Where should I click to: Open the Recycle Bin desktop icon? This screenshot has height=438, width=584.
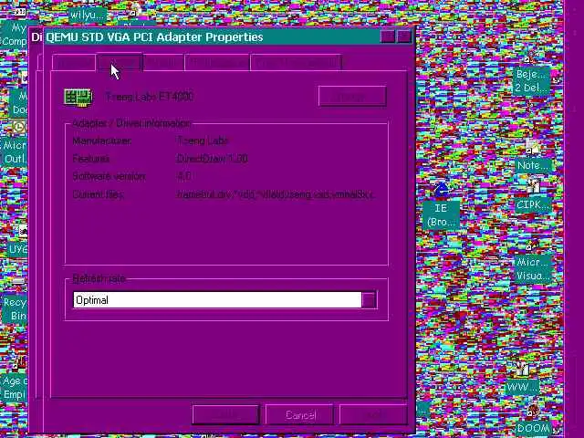(x=15, y=302)
